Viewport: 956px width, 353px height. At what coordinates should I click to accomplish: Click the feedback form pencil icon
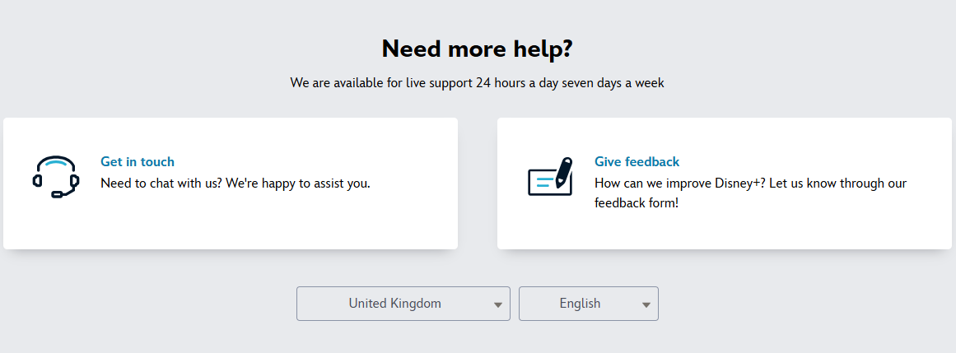550,177
